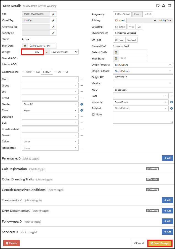This screenshot has width=175, height=249.
Task: Click into the Weight input field
Action: click(x=33, y=52)
